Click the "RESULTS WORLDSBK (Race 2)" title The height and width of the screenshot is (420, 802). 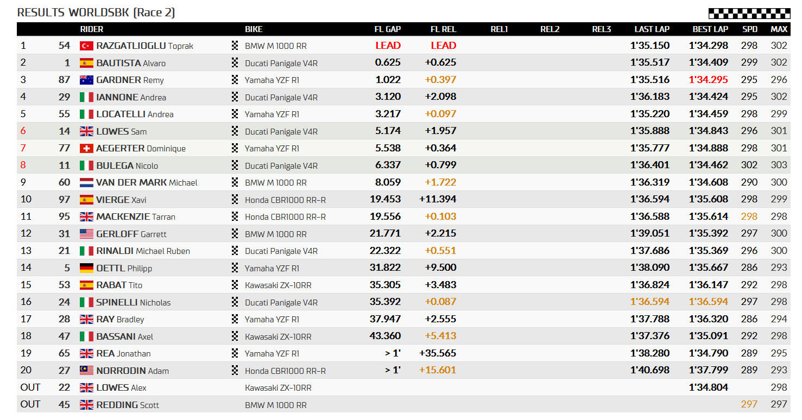point(96,12)
